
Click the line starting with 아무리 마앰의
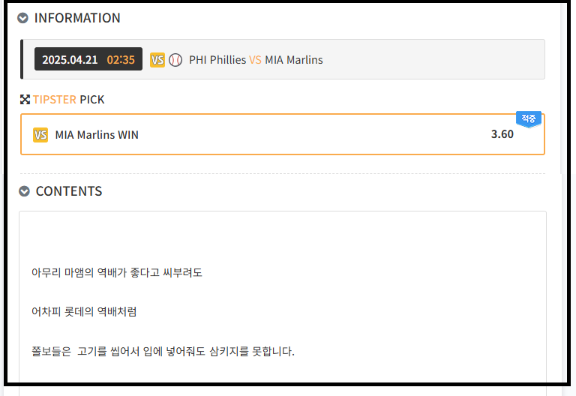pyautogui.click(x=117, y=272)
